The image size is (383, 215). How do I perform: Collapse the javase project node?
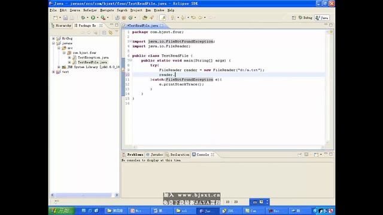coord(53,43)
